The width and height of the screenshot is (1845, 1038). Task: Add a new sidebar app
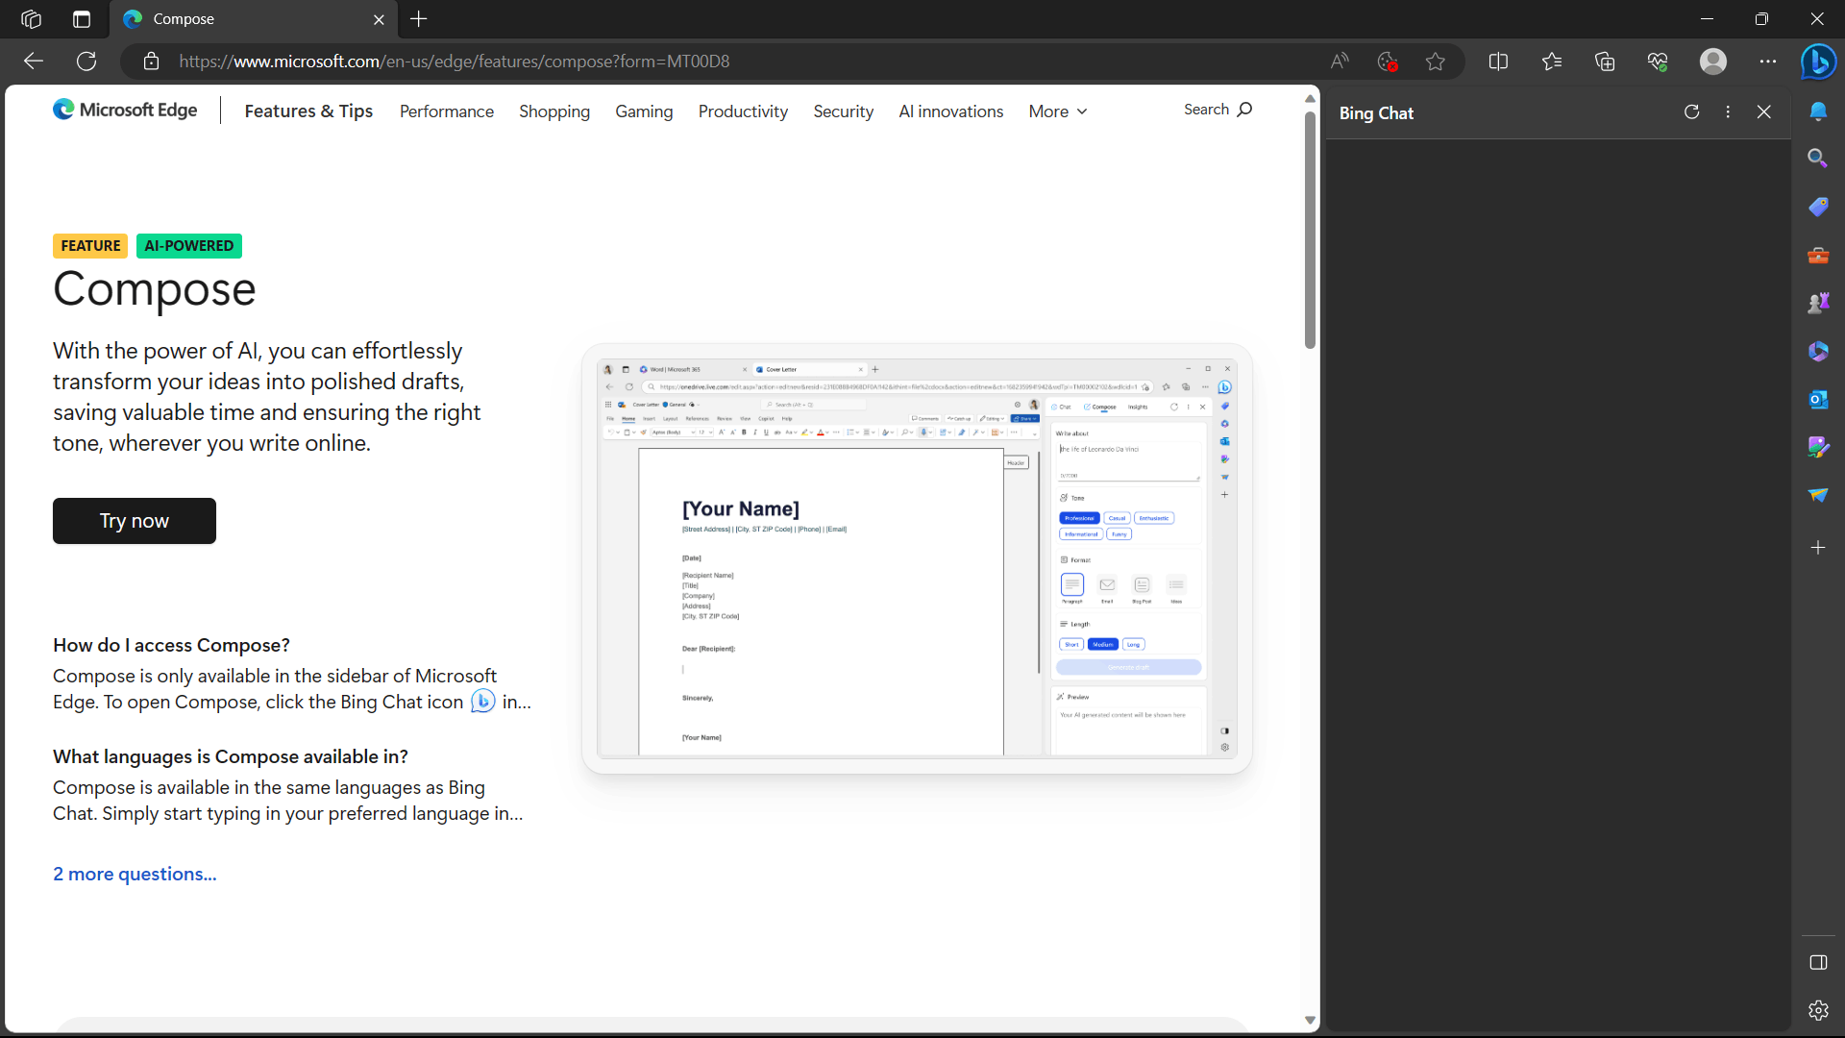[x=1818, y=548]
